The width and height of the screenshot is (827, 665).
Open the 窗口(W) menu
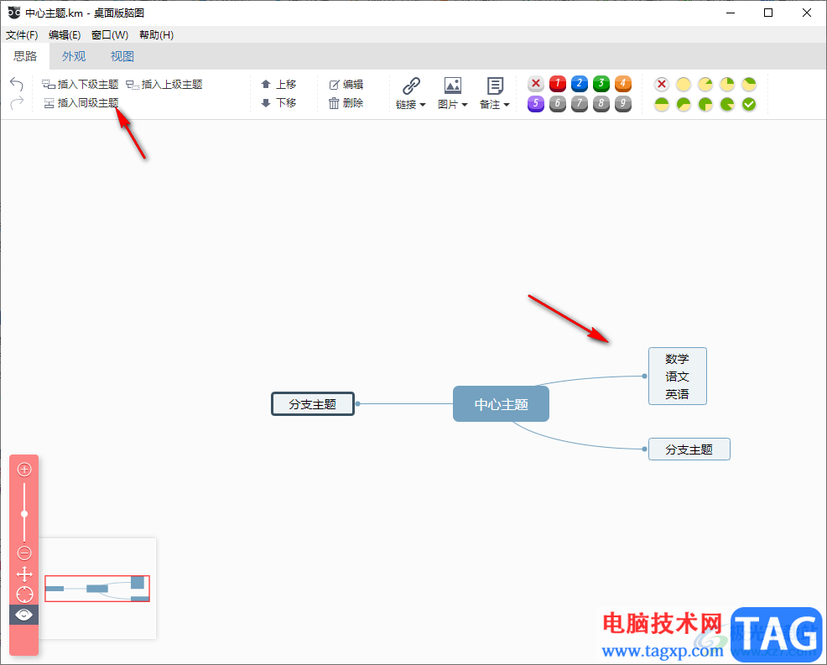pos(110,35)
